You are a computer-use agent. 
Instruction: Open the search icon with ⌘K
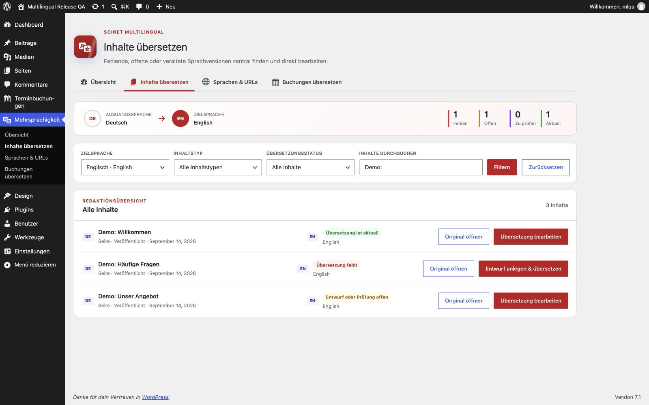[x=120, y=6]
